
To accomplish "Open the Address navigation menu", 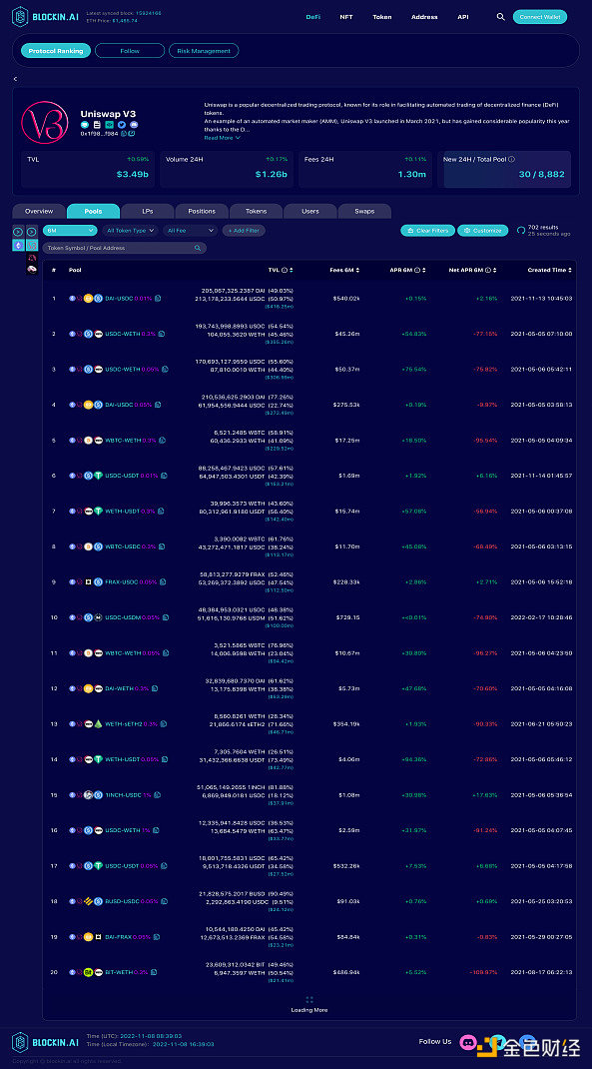I will (424, 17).
